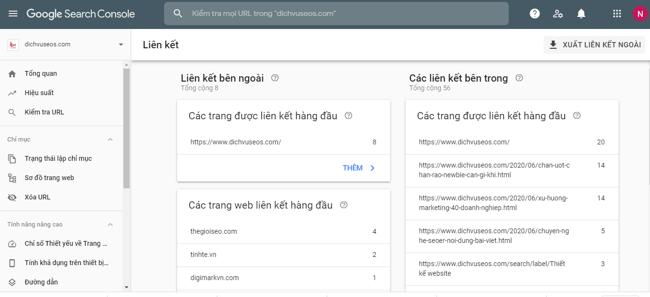Open xu-huong-marketing-40 internal link row
The width and height of the screenshot is (650, 297).
point(512,203)
